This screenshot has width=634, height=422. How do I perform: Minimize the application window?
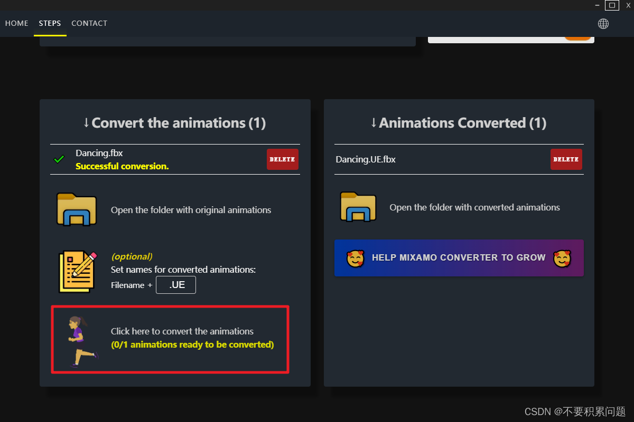click(596, 5)
